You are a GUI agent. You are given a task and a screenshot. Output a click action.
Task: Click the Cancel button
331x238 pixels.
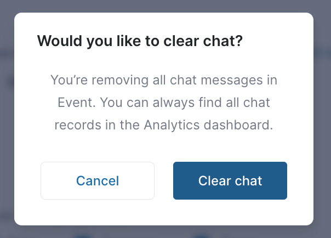pos(98,181)
